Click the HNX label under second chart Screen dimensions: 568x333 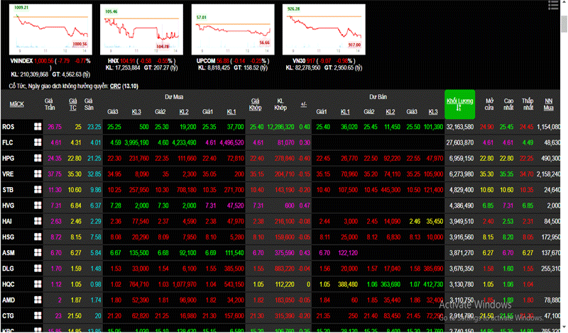pyautogui.click(x=113, y=61)
